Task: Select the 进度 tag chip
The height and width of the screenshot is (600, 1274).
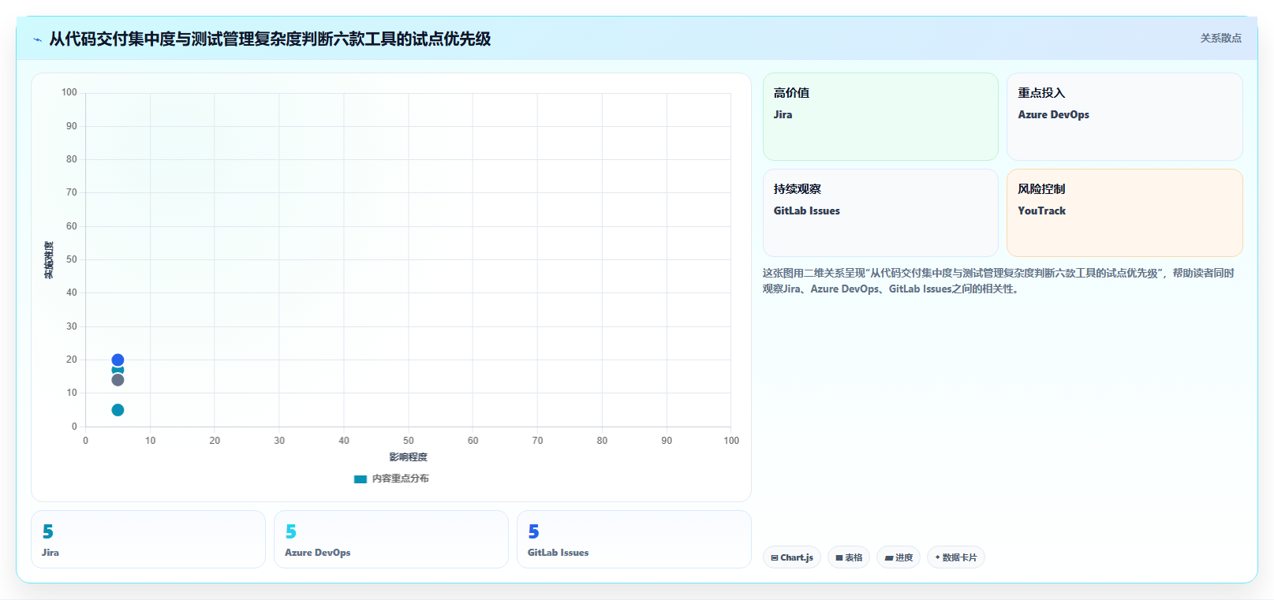Action: (899, 557)
